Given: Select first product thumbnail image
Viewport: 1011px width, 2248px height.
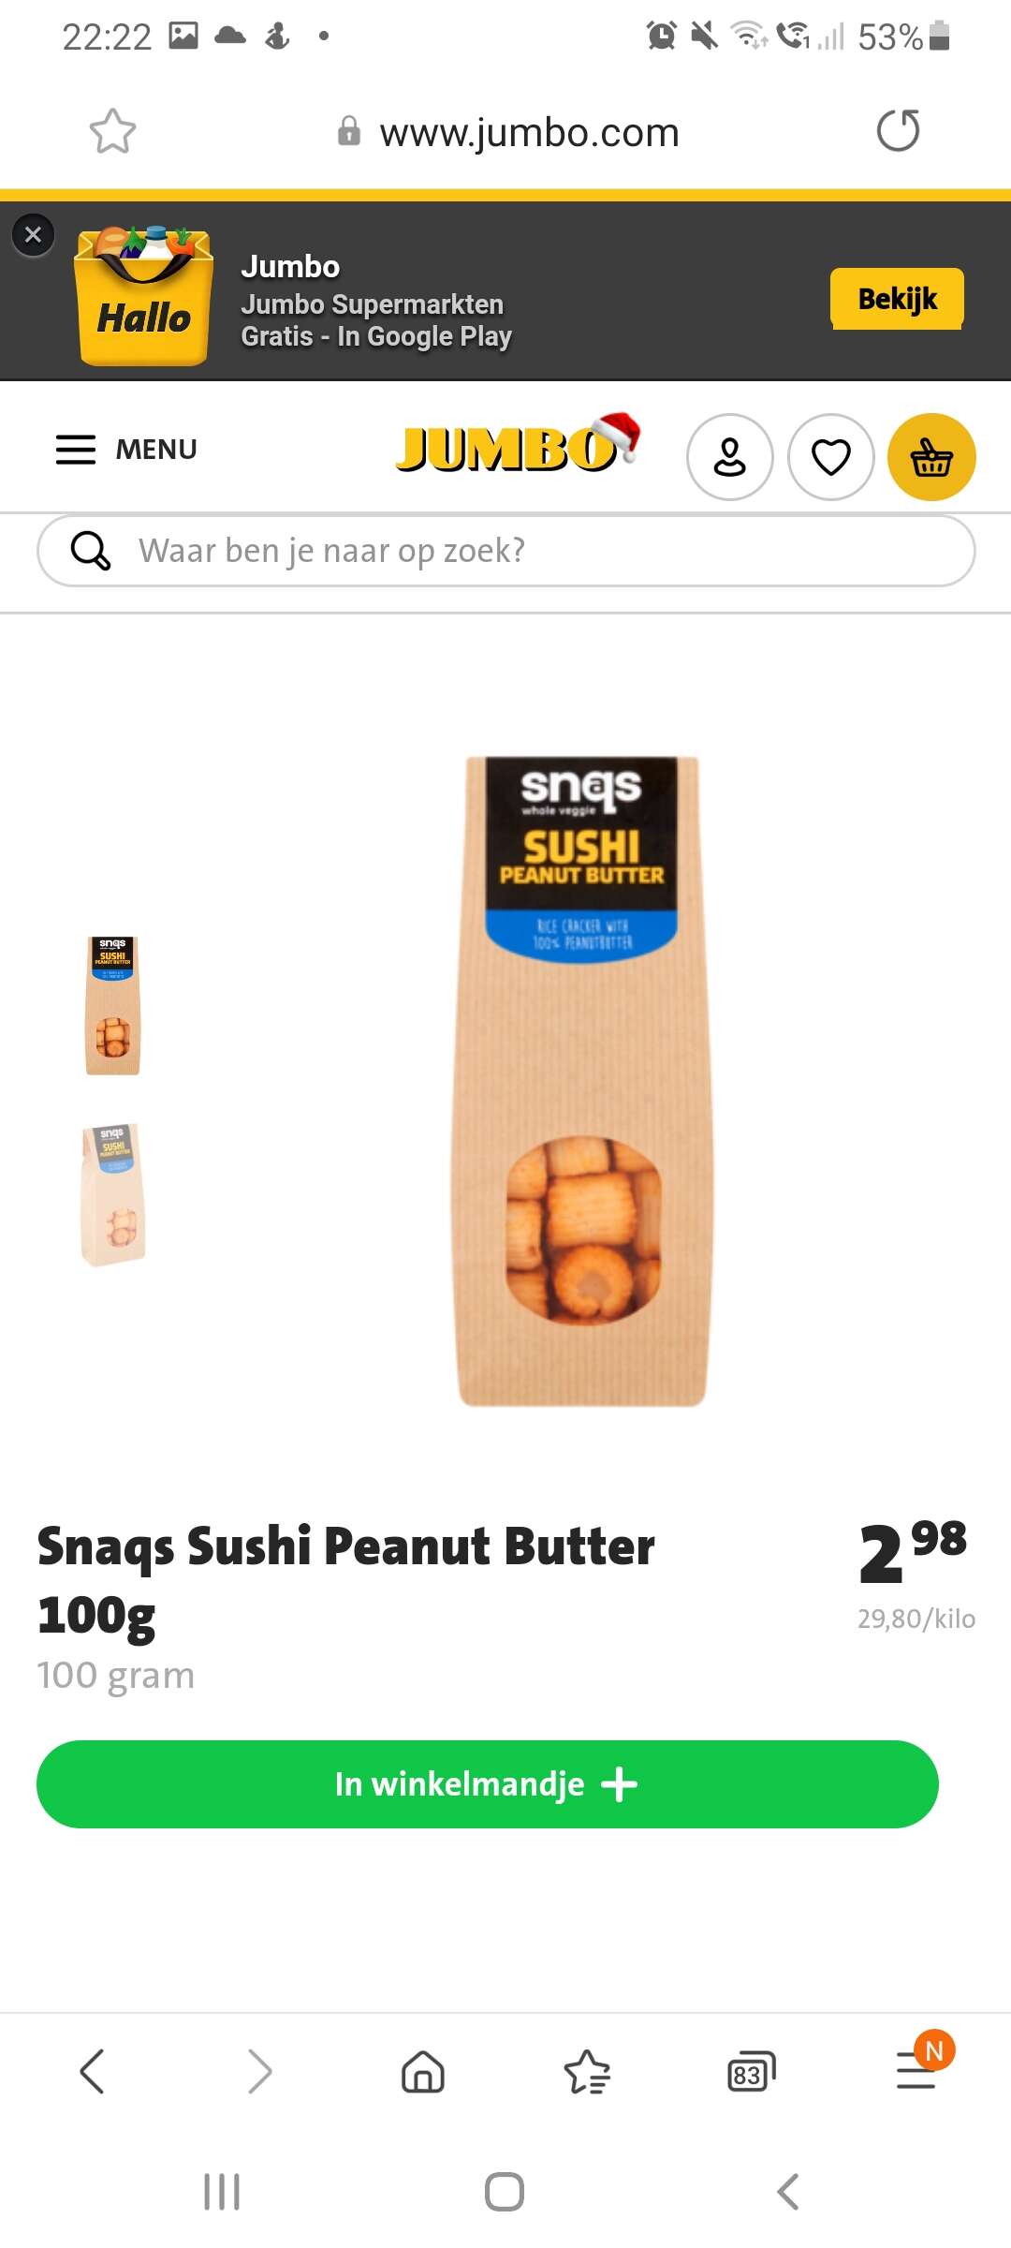Looking at the screenshot, I should point(113,1005).
